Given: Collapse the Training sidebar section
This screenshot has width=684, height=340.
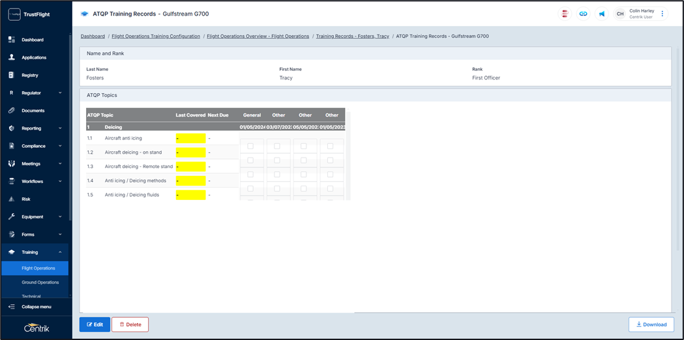Looking at the screenshot, I should click(x=60, y=252).
